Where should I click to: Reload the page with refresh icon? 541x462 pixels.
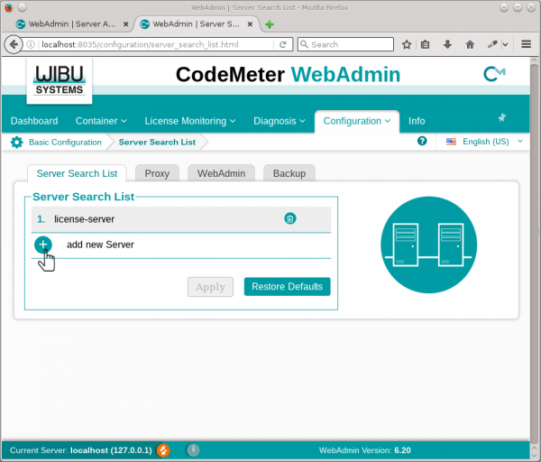(283, 44)
